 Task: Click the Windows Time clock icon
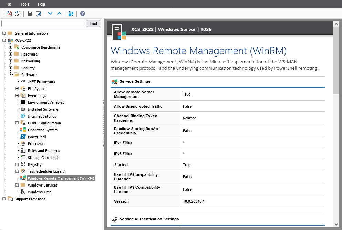click(23, 192)
